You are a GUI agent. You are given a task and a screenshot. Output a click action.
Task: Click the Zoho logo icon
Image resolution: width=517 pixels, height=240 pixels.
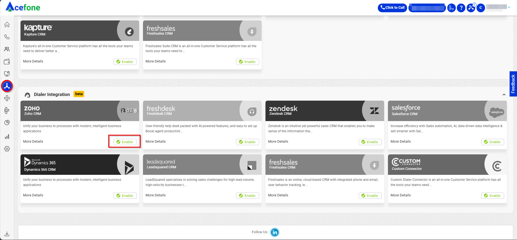click(x=129, y=111)
